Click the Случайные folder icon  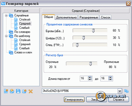[11, 16]
